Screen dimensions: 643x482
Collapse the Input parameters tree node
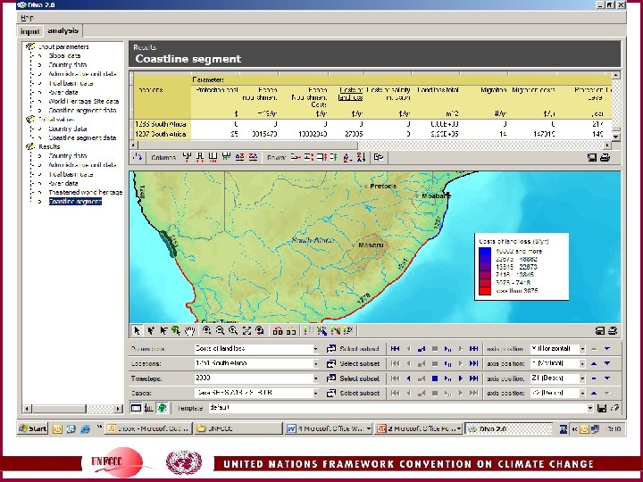point(30,46)
